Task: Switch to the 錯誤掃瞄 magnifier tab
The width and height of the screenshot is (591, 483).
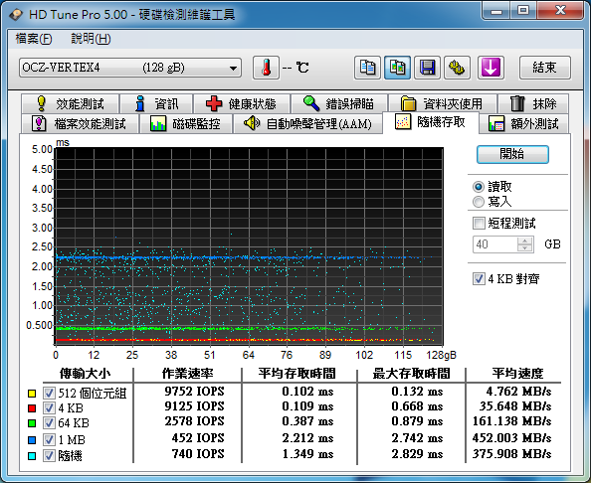Action: click(x=339, y=103)
